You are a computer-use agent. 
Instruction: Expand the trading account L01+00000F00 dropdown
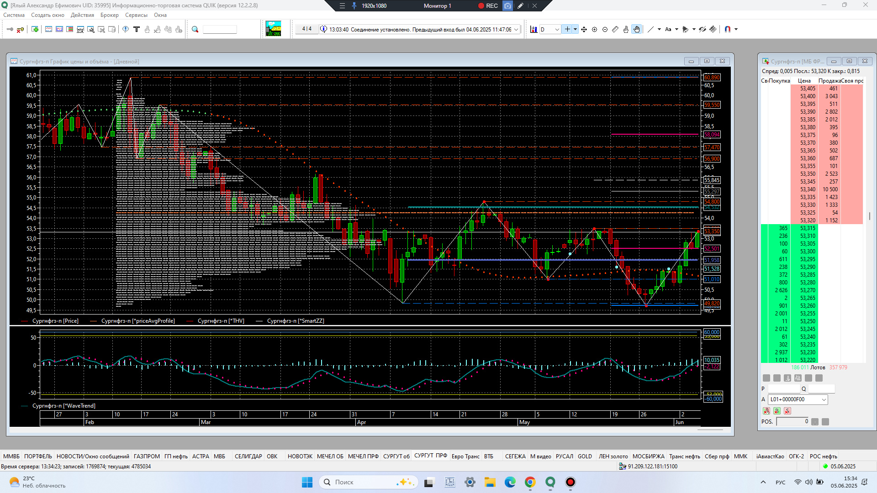pyautogui.click(x=824, y=399)
